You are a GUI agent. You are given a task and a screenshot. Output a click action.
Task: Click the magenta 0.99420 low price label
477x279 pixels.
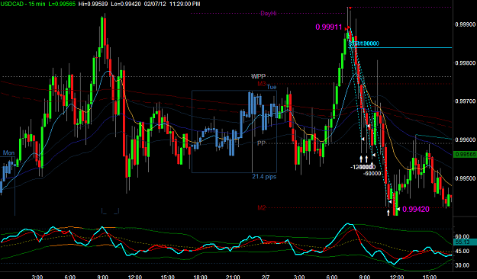[x=416, y=209]
